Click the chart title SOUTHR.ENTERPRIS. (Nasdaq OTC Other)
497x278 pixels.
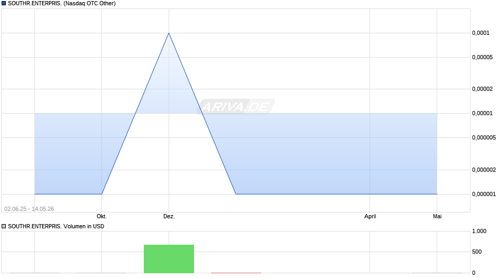pos(62,4)
